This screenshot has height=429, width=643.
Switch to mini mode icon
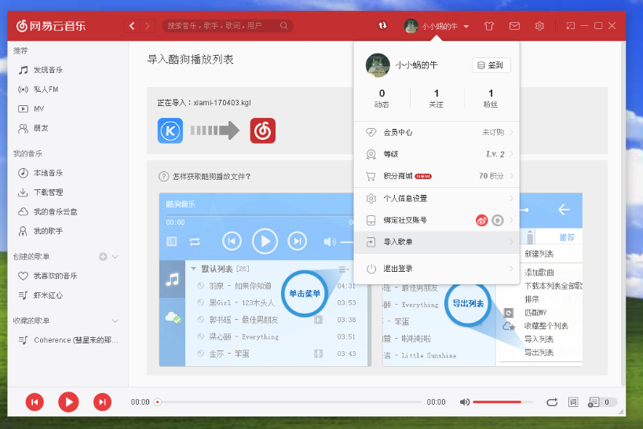571,26
